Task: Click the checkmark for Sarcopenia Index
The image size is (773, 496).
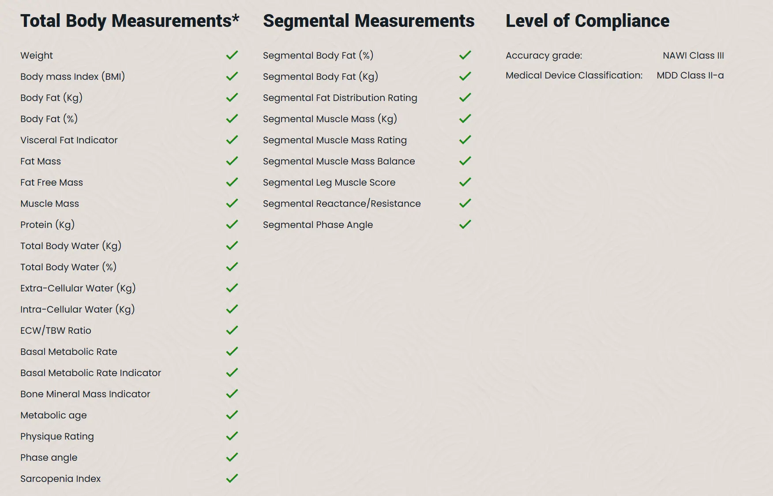Action: coord(232,478)
